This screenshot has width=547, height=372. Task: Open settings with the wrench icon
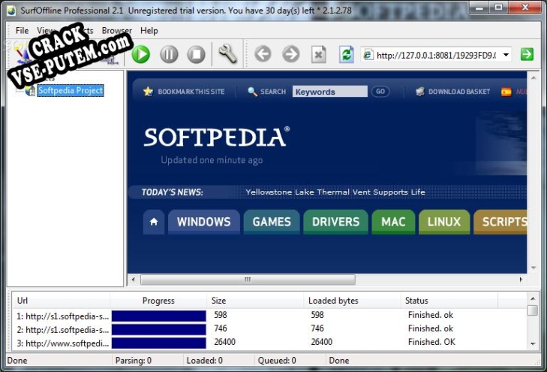coord(228,54)
